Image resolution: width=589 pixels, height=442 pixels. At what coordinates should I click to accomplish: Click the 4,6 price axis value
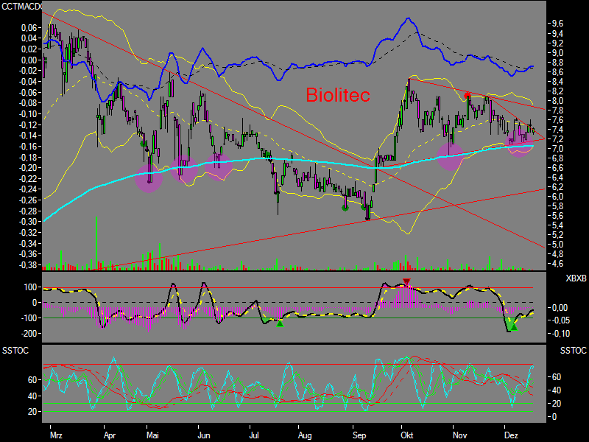coord(558,264)
